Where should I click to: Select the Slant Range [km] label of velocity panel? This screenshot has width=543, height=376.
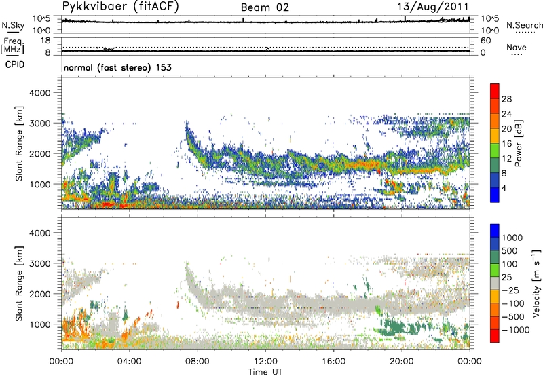(x=19, y=283)
